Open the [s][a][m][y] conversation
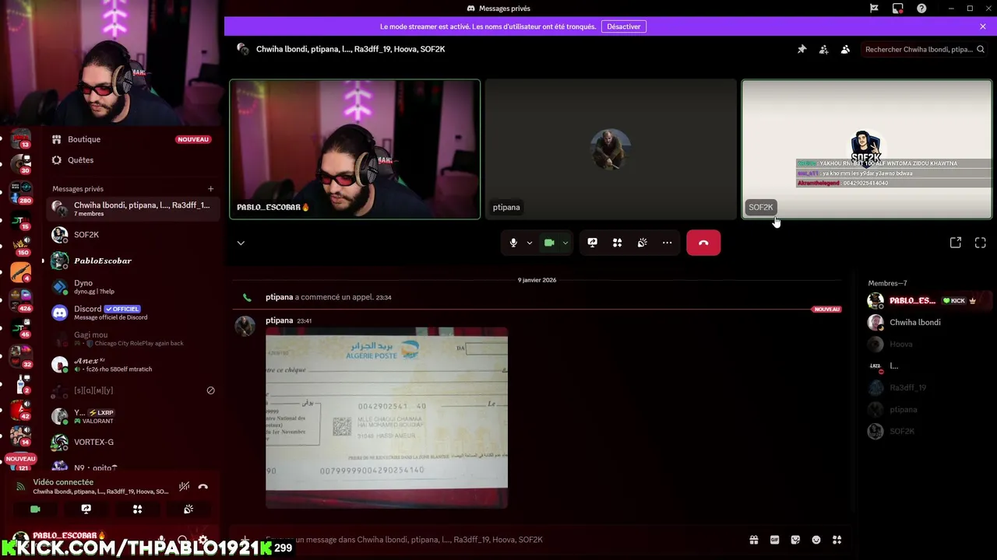The width and height of the screenshot is (997, 560). click(x=133, y=390)
